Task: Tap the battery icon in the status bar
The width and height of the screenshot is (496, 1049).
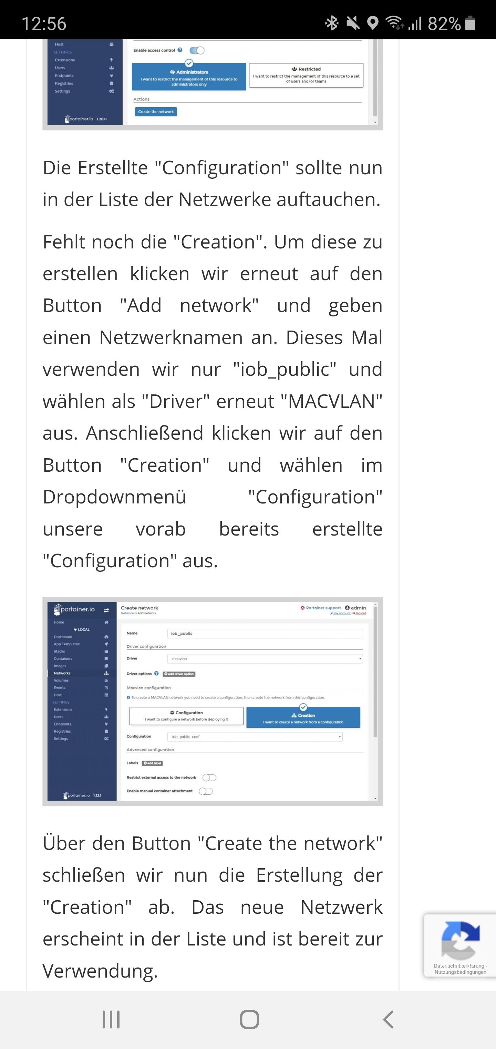Action: coord(470,23)
